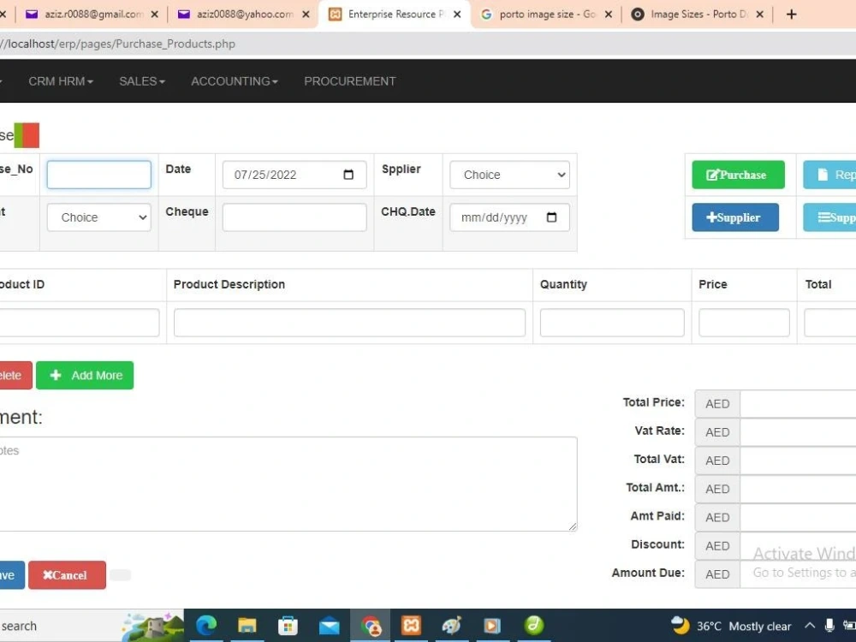The height and width of the screenshot is (642, 856).
Task: Open the Mail app in taskbar
Action: [330, 626]
